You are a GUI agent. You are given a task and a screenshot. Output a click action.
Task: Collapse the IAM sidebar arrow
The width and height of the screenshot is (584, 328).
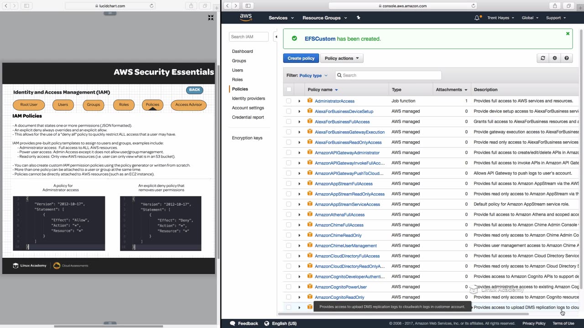pyautogui.click(x=276, y=36)
